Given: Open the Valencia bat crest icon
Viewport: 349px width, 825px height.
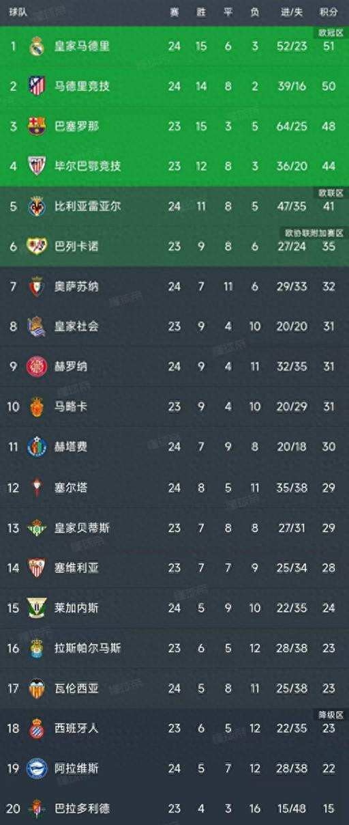Looking at the screenshot, I should point(37,688).
